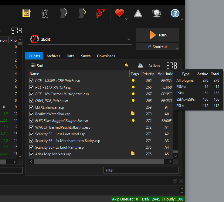Click the detach log panel icon
The width and height of the screenshot is (224, 202).
[x=175, y=181]
